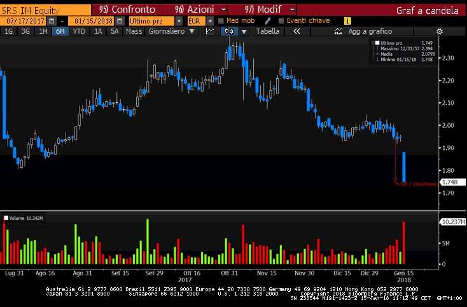Open the 97) Modif menu

pyautogui.click(x=263, y=10)
